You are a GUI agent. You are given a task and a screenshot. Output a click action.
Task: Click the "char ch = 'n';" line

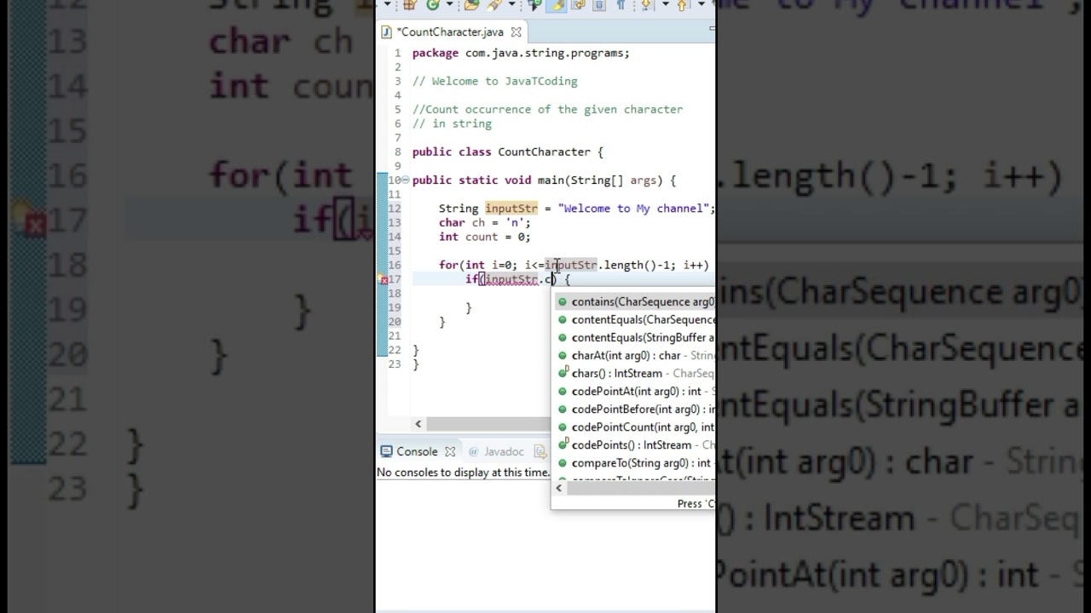point(484,222)
